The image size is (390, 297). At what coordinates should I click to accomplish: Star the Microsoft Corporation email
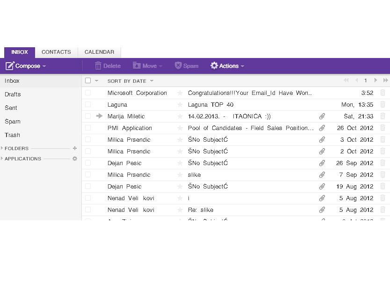tap(180, 93)
